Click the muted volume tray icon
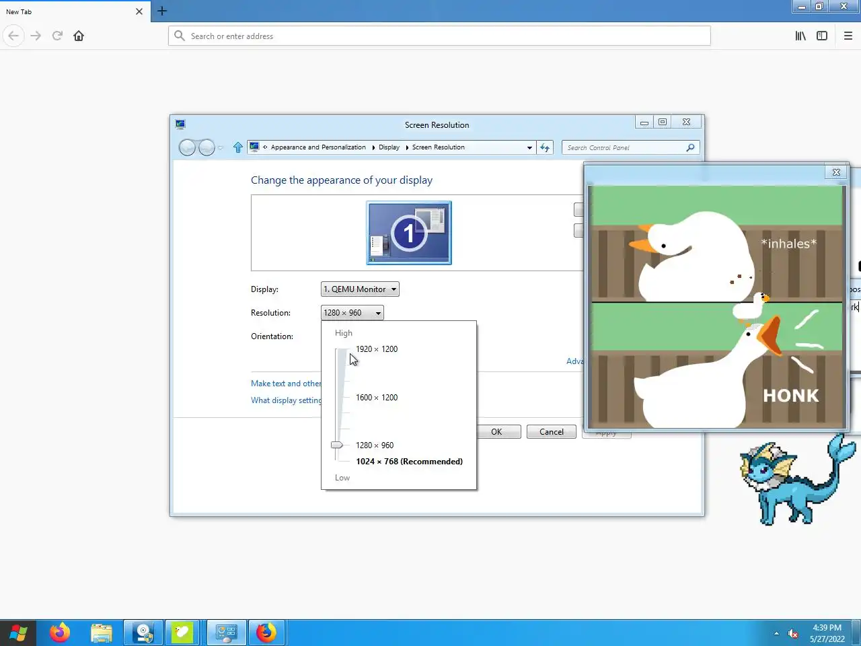Image resolution: width=861 pixels, height=646 pixels. [x=793, y=633]
